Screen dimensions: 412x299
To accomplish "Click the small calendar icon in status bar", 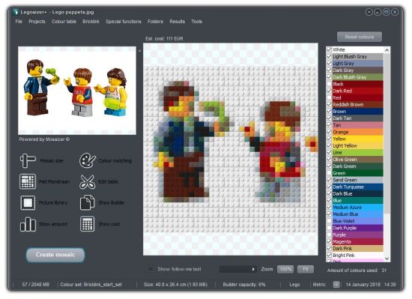I will coord(336,285).
